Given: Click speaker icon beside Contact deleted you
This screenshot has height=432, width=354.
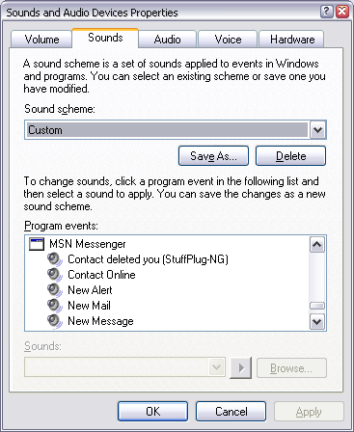Looking at the screenshot, I should tap(54, 259).
